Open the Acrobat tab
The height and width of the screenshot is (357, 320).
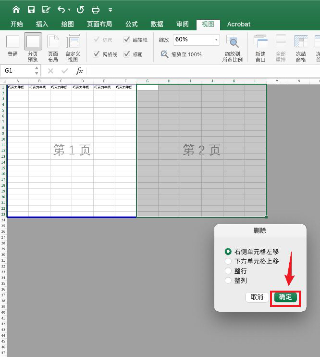pos(239,24)
